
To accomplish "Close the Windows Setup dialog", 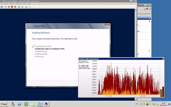I will [x=107, y=24].
